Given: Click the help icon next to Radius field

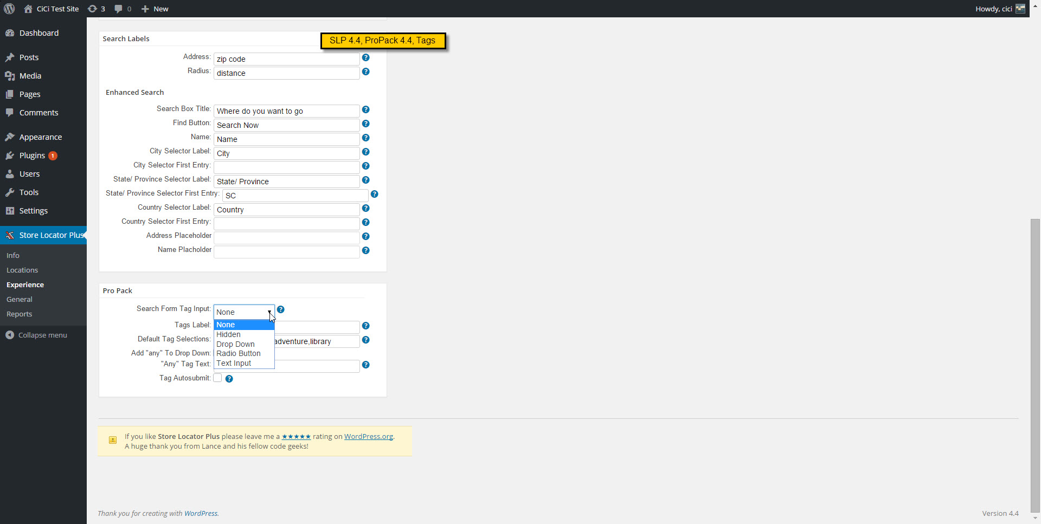Looking at the screenshot, I should point(365,72).
